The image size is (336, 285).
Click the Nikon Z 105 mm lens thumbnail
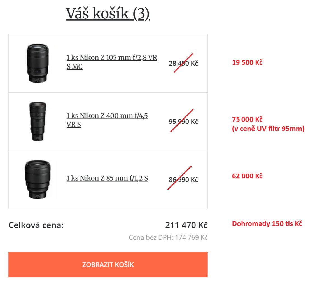[x=37, y=63]
